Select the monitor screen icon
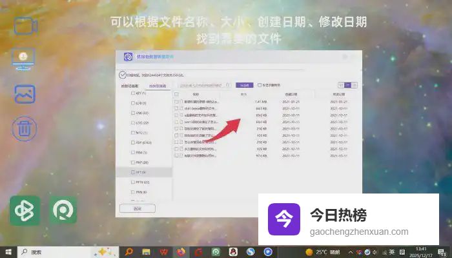452x258 pixels. pyautogui.click(x=24, y=59)
